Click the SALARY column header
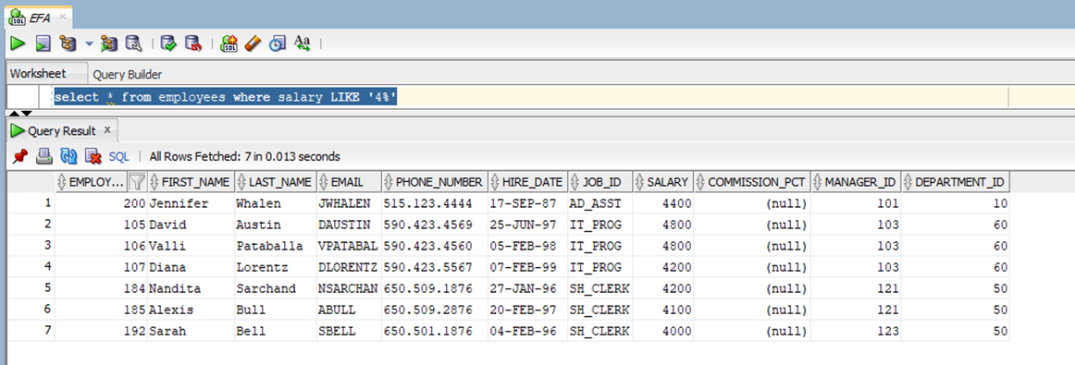Image resolution: width=1075 pixels, height=365 pixels. (663, 181)
